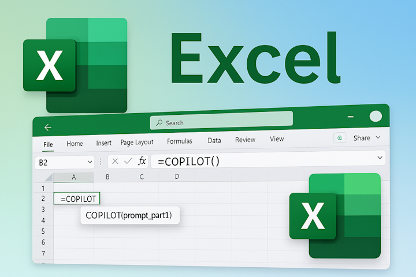Click inside the Search box
Screen dimensions: 416x277
[221, 121]
